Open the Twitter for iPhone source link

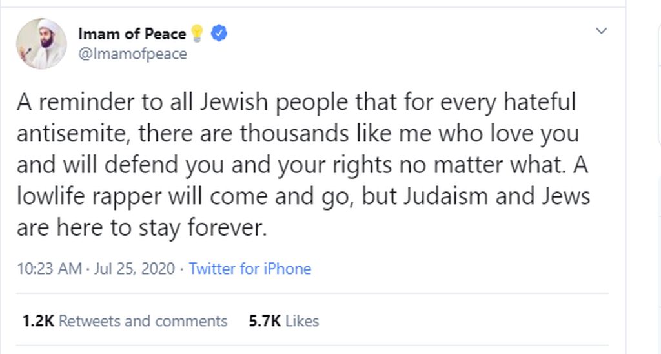(250, 268)
